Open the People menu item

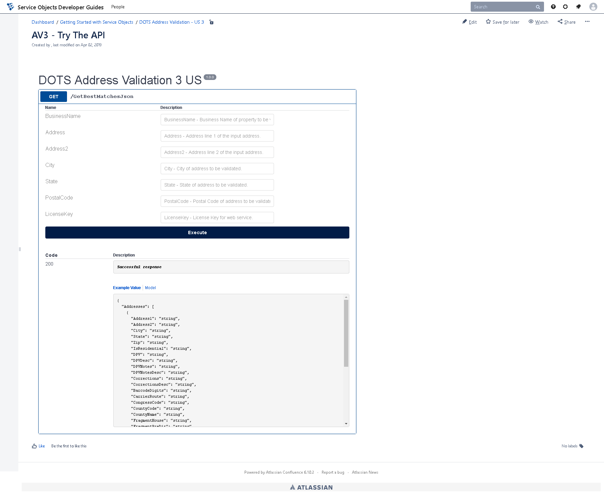pos(118,7)
